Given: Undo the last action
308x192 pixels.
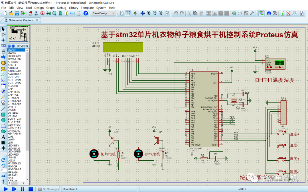Looking at the screenshot, I should (x=176, y=13).
